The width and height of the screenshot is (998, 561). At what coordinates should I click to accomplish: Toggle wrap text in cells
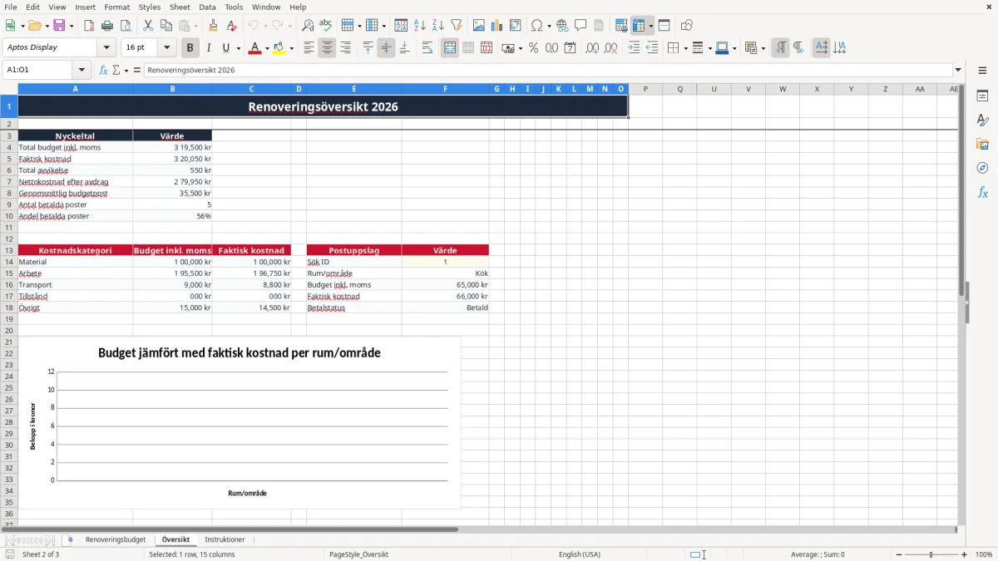point(427,48)
